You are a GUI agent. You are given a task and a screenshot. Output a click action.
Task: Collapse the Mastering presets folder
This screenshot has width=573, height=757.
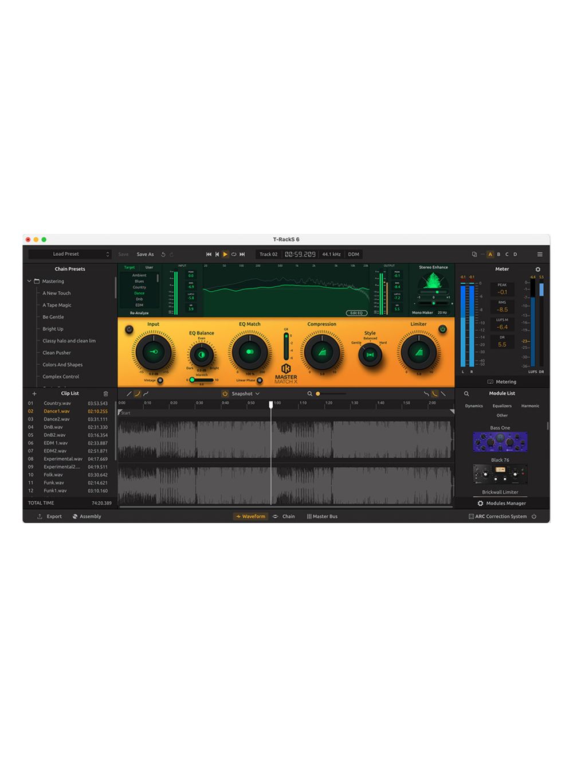pos(29,281)
